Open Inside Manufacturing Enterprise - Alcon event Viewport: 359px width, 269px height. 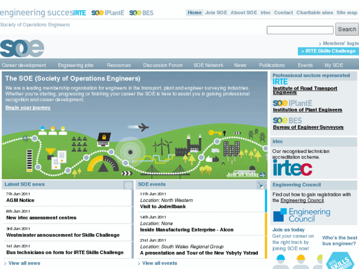click(187, 230)
